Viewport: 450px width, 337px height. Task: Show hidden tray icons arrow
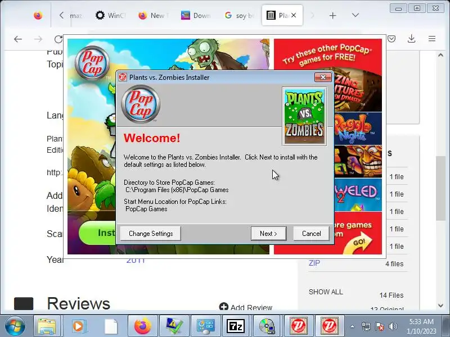(352, 326)
